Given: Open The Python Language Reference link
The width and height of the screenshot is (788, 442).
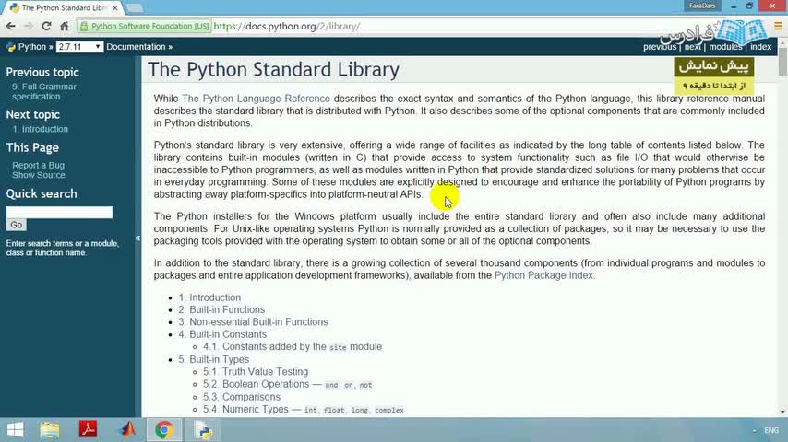Looking at the screenshot, I should [256, 99].
